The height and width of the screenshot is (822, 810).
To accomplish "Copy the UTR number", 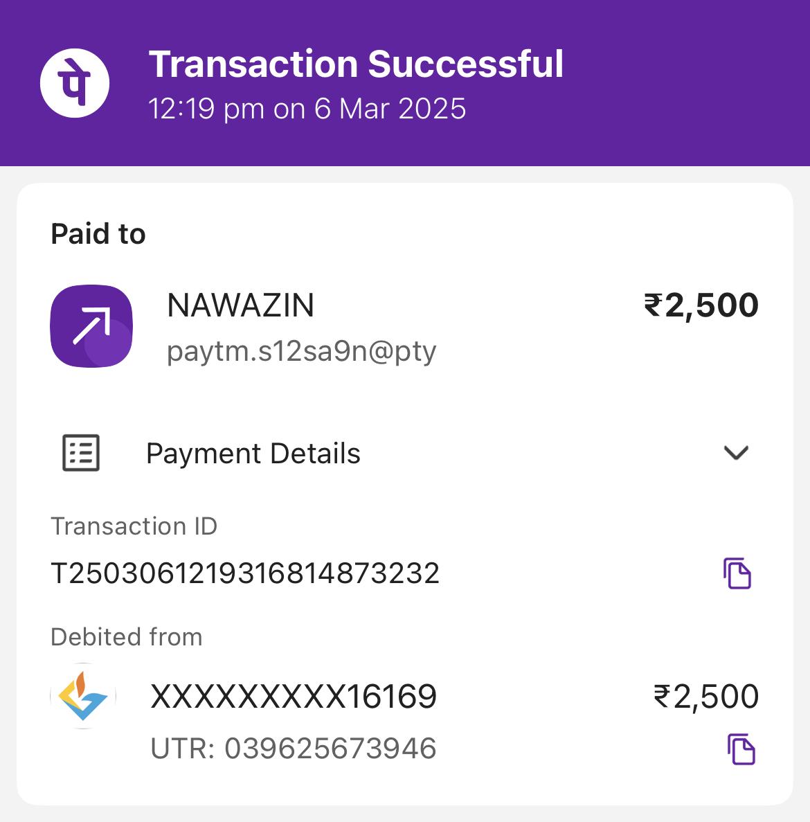I will (741, 749).
